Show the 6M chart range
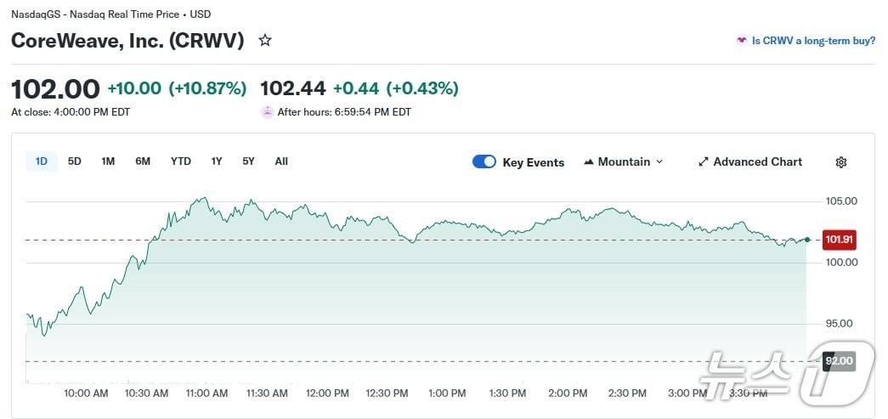The image size is (888, 419). (143, 161)
